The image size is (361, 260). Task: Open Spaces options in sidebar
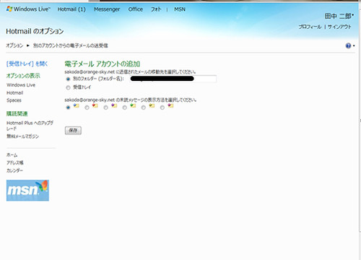14,100
